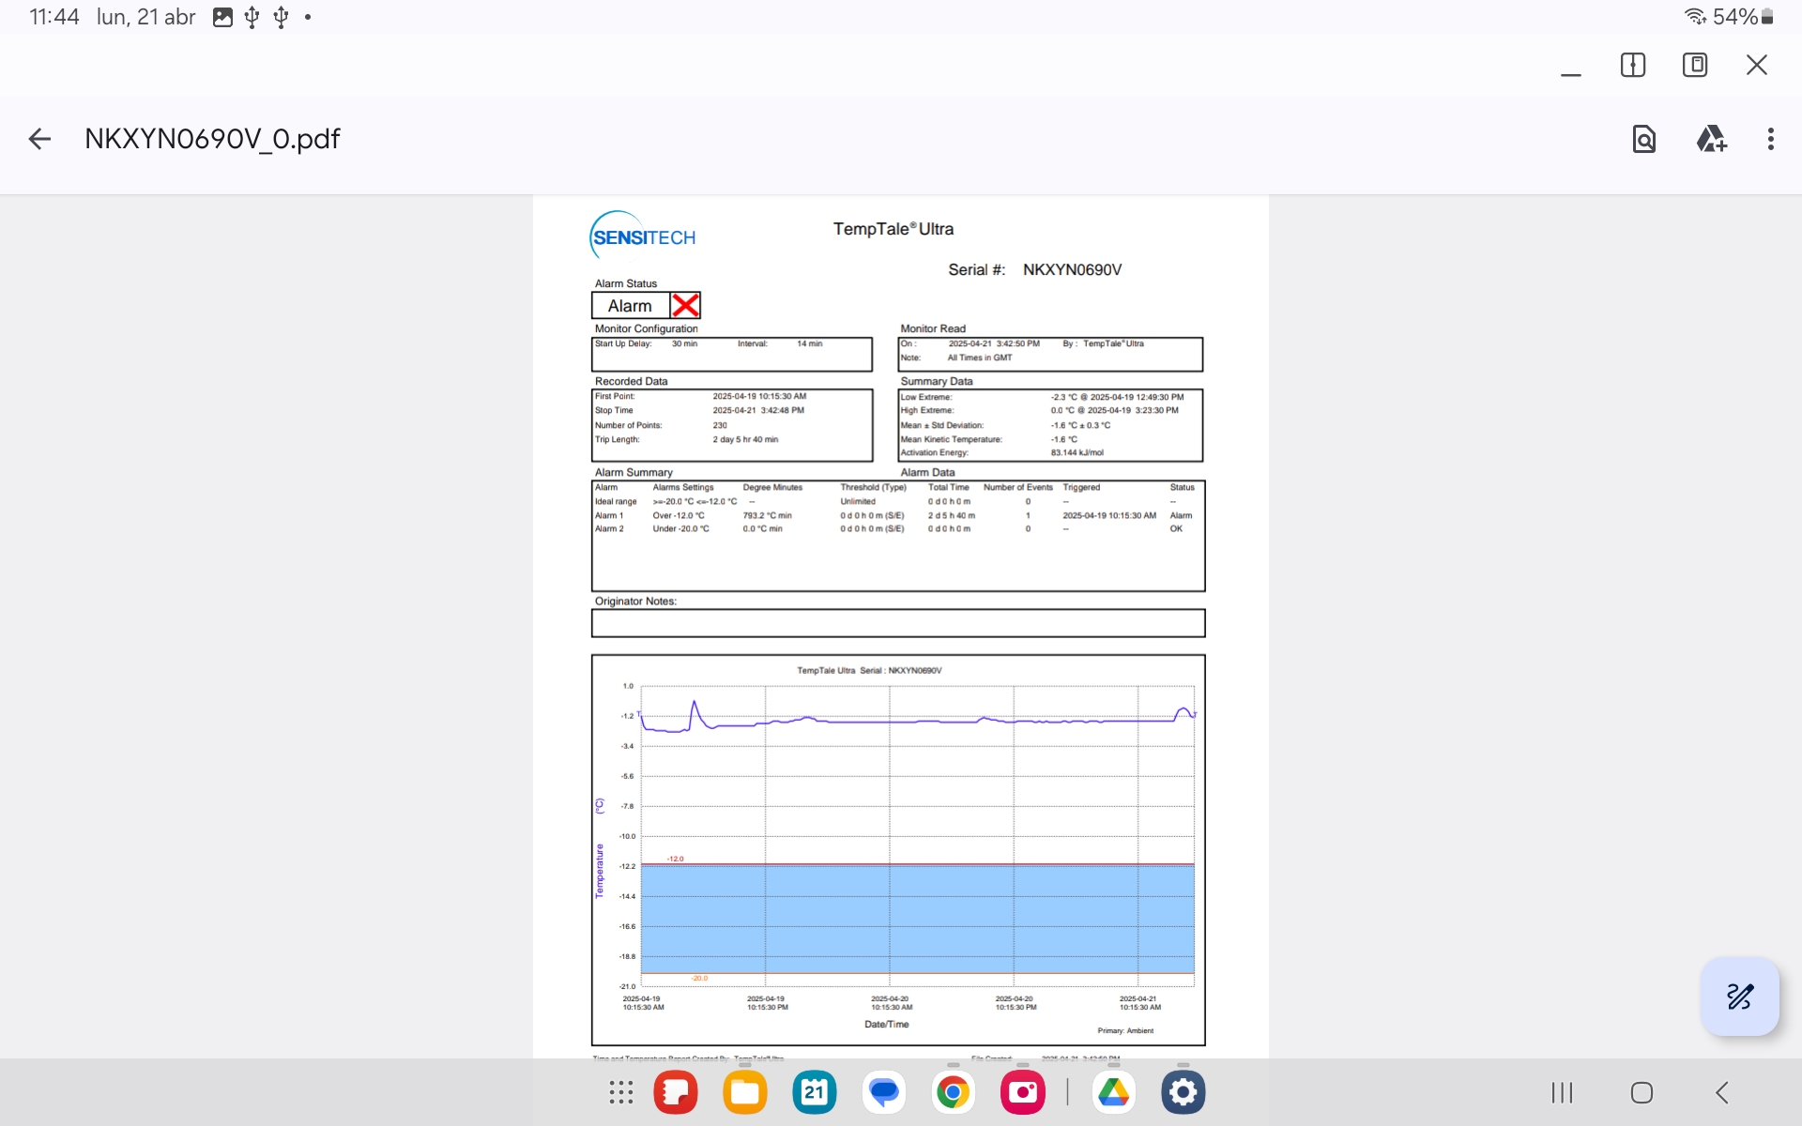Image resolution: width=1802 pixels, height=1126 pixels.
Task: Tap the Number of Points 230 value
Action: pyautogui.click(x=720, y=425)
